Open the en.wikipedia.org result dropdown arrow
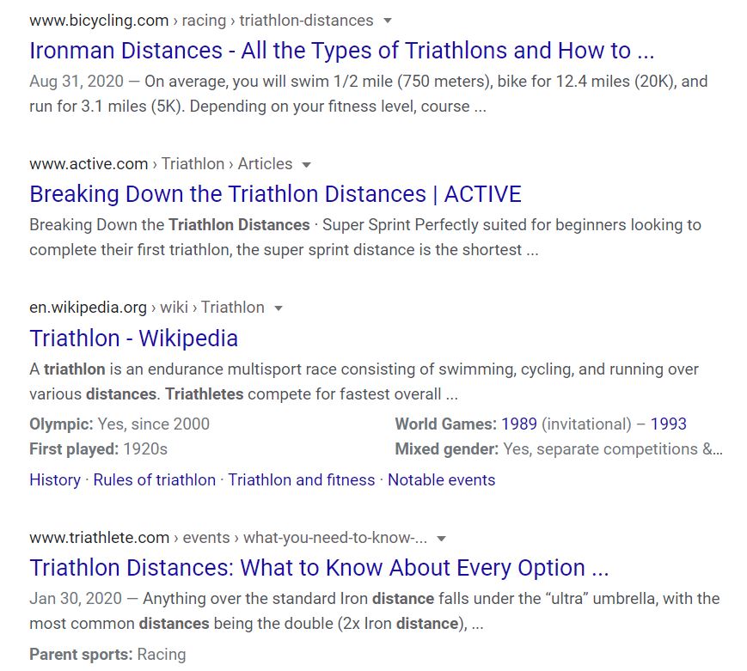Image resolution: width=747 pixels, height=671 pixels. [x=279, y=308]
